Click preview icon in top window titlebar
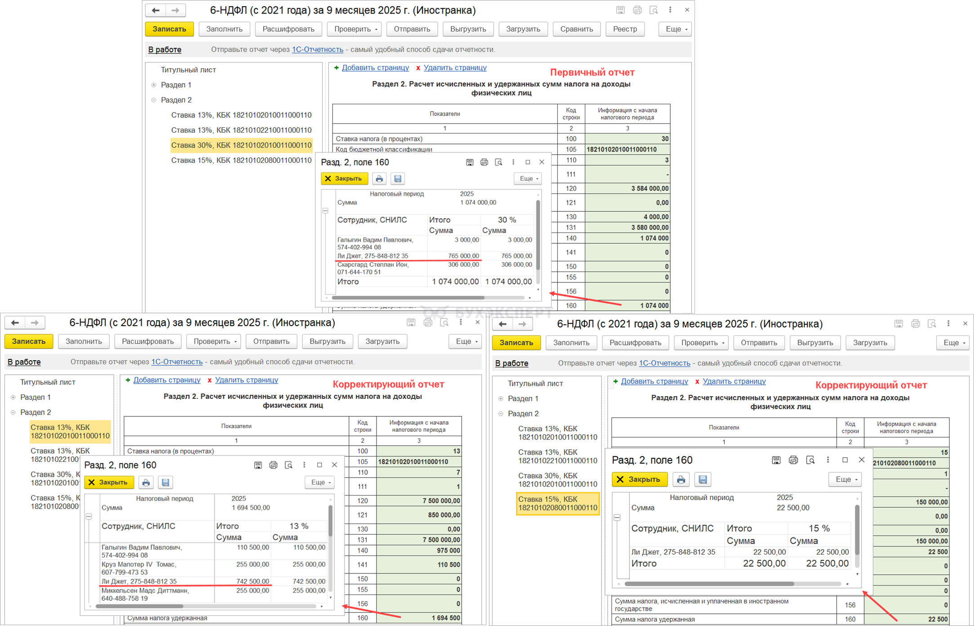The height and width of the screenshot is (626, 974). (654, 10)
